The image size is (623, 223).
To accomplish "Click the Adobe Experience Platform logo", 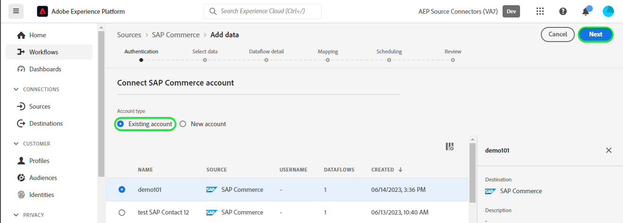I will (43, 11).
